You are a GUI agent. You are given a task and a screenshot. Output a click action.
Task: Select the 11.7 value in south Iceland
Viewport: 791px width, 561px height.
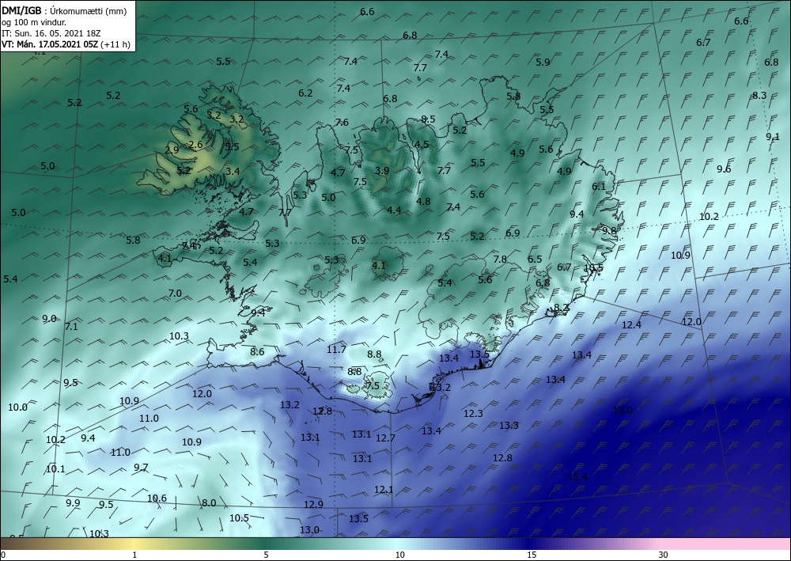click(x=336, y=350)
